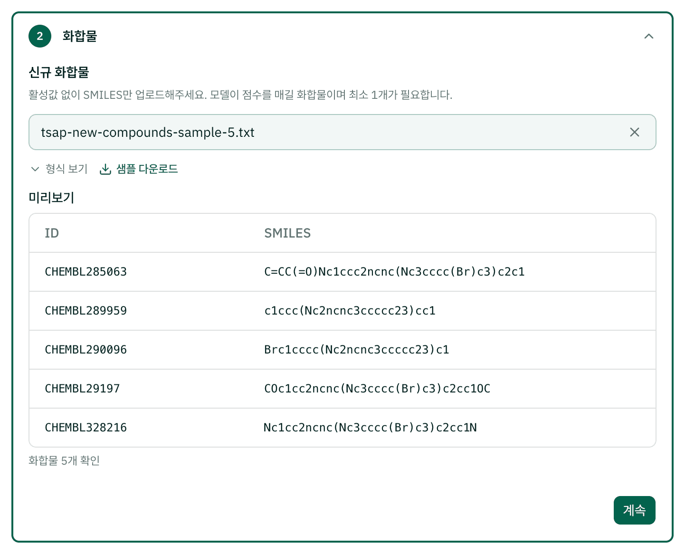The height and width of the screenshot is (554, 685).
Task: Collapse the 화합물 section chevron
Action: (x=648, y=36)
